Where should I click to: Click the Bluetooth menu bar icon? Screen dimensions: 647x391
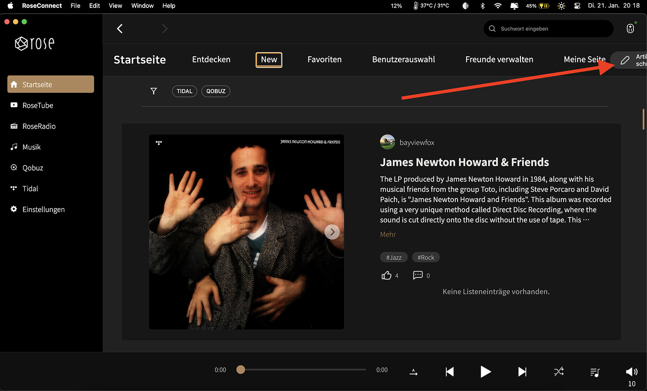(482, 6)
